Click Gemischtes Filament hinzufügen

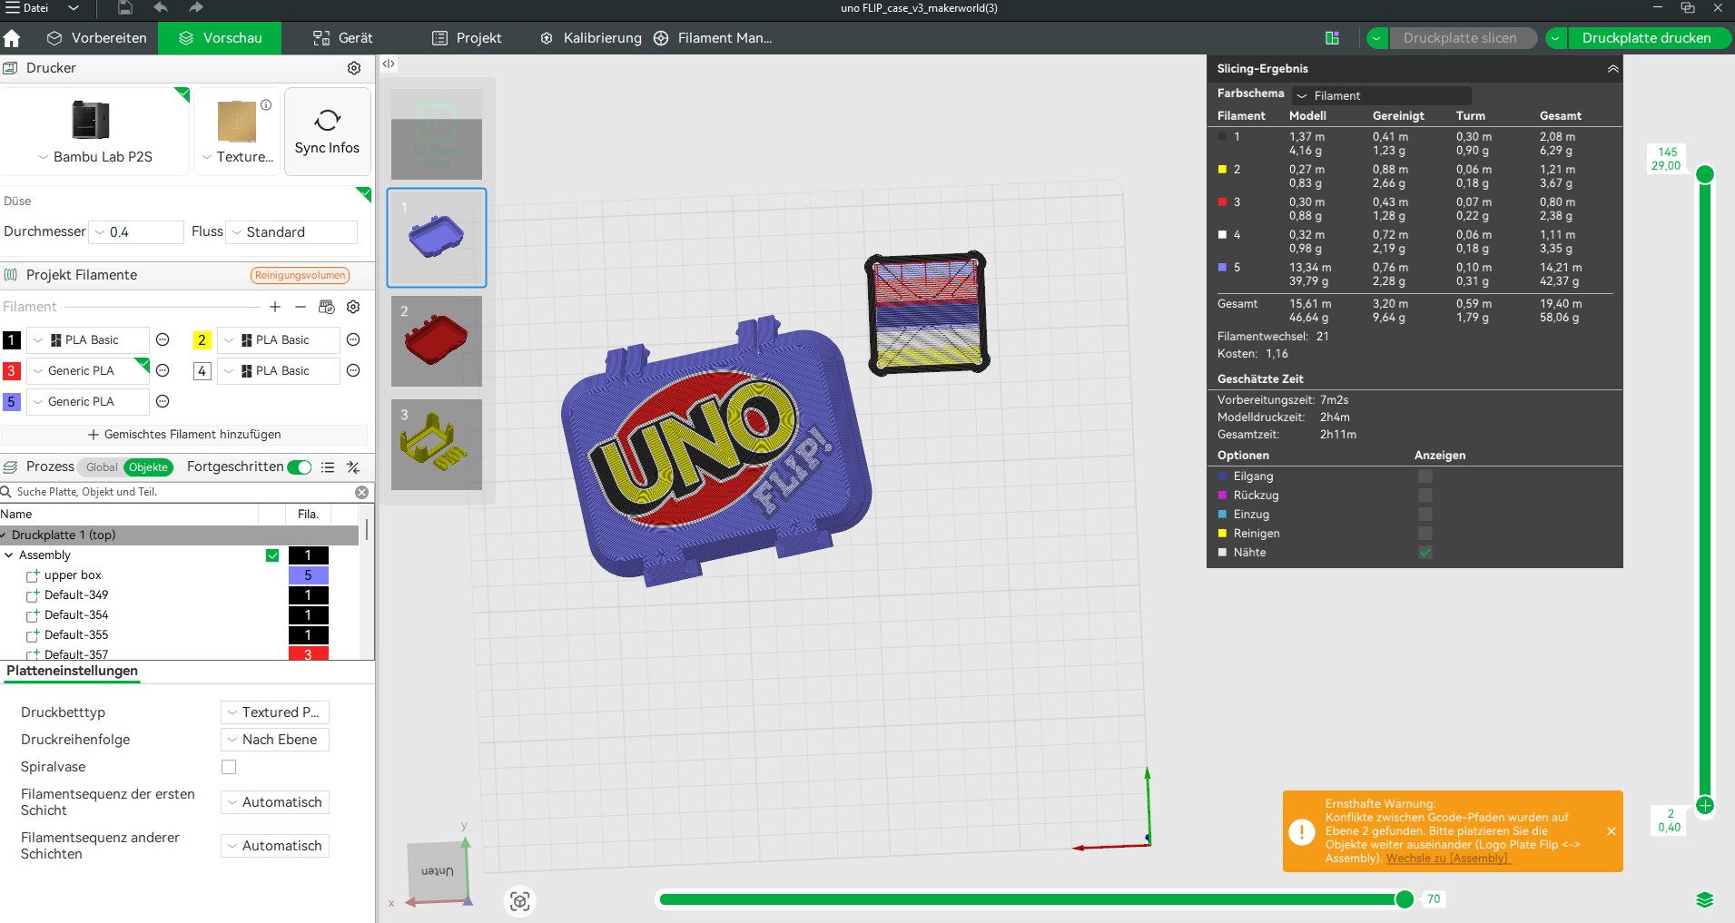(184, 435)
